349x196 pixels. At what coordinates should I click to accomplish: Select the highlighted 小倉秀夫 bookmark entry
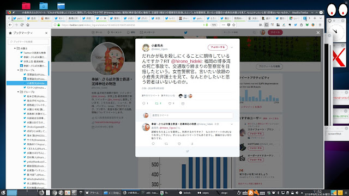(x=27, y=83)
